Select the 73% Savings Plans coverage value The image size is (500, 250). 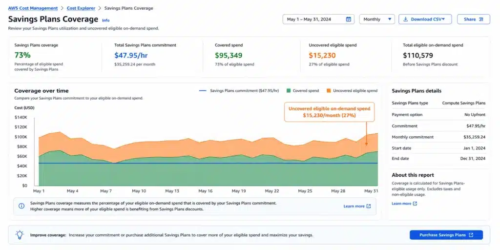(x=22, y=55)
